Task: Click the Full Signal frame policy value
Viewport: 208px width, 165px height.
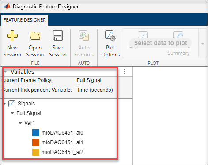Action: [x=89, y=80]
